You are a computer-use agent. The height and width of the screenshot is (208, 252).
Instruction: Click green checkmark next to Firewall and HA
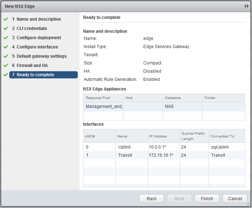coord(5,66)
